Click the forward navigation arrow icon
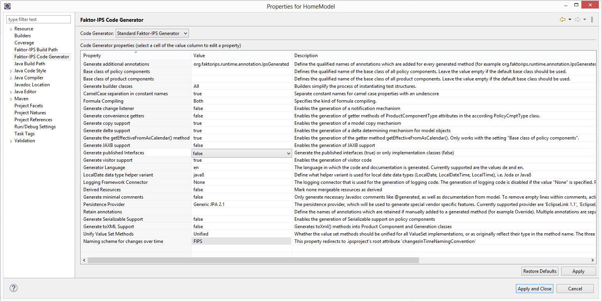 click(x=577, y=19)
